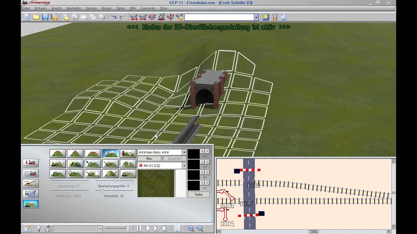Click the Speichern button

pos(175,159)
